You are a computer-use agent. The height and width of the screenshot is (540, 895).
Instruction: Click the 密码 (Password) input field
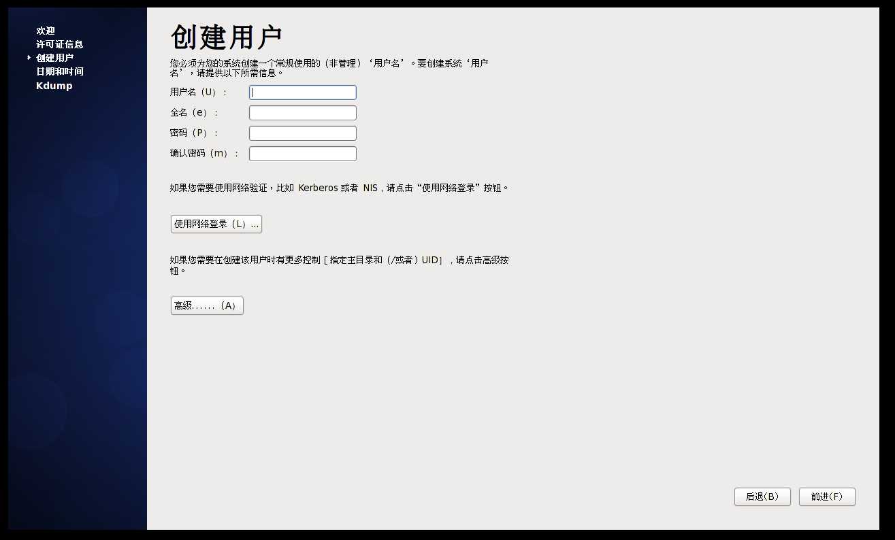coord(302,133)
